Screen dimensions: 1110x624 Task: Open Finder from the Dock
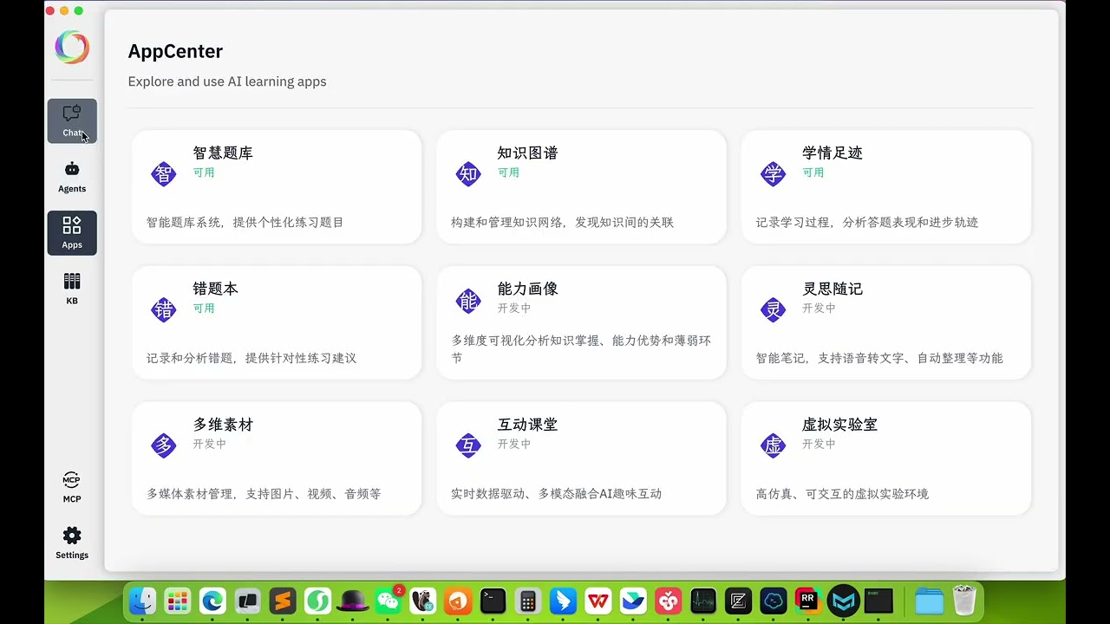tap(142, 600)
